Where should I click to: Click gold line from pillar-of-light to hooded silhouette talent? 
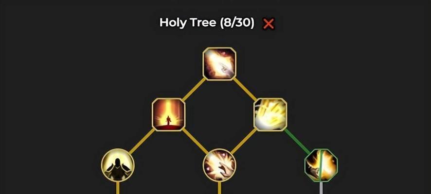(142, 141)
